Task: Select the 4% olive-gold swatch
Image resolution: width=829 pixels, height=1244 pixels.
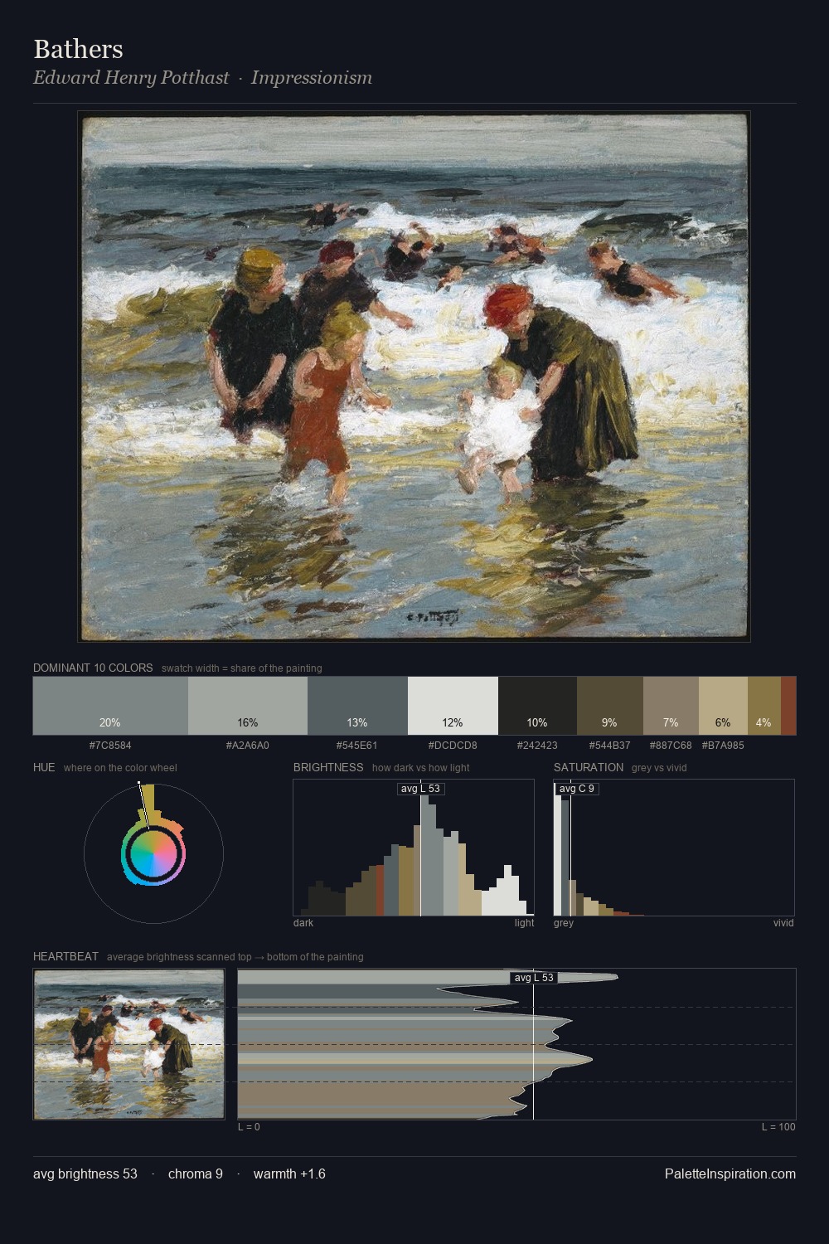Action: [764, 706]
